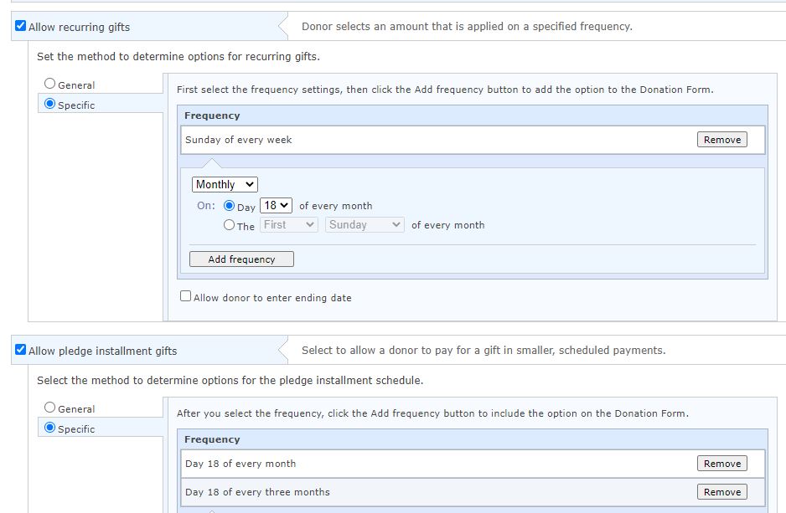Open the Monthly frequency dropdown

coord(225,185)
